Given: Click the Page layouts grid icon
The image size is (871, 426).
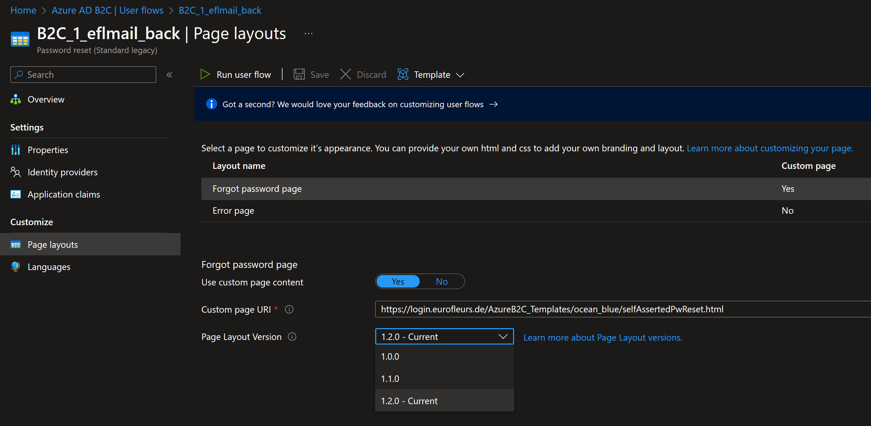Looking at the screenshot, I should 15,245.
